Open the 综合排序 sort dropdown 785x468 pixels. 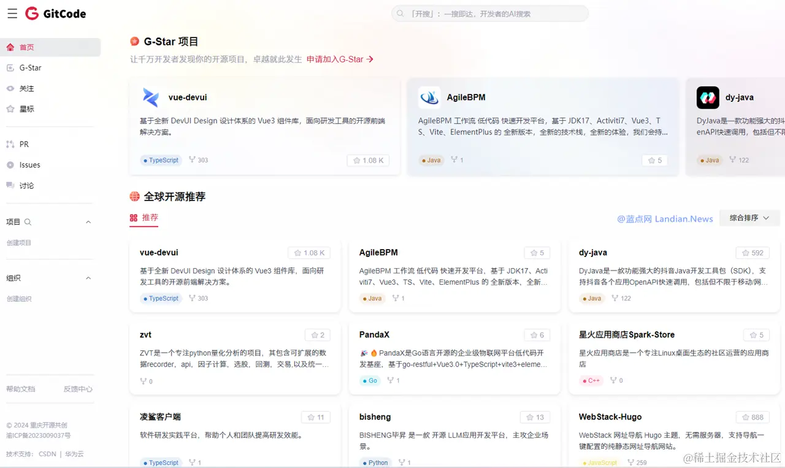pyautogui.click(x=749, y=218)
